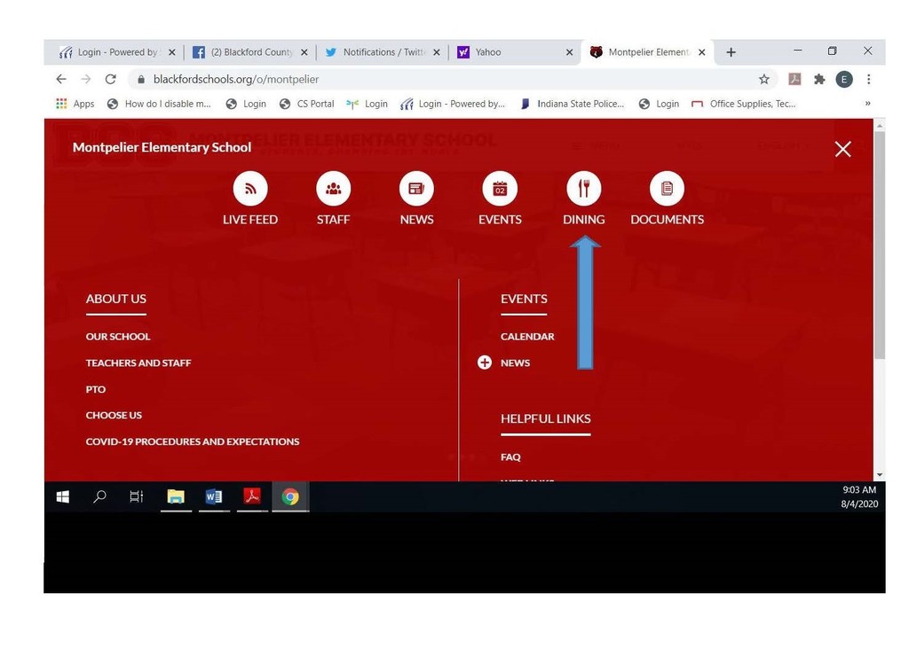Viewport: 909px width, 648px height.
Task: Show more bookmarks with the double chevron
Action: (x=868, y=104)
